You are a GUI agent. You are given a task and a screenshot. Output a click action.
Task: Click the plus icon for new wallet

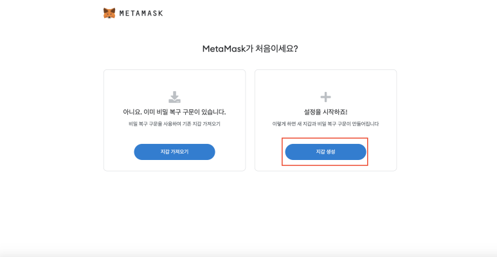325,97
